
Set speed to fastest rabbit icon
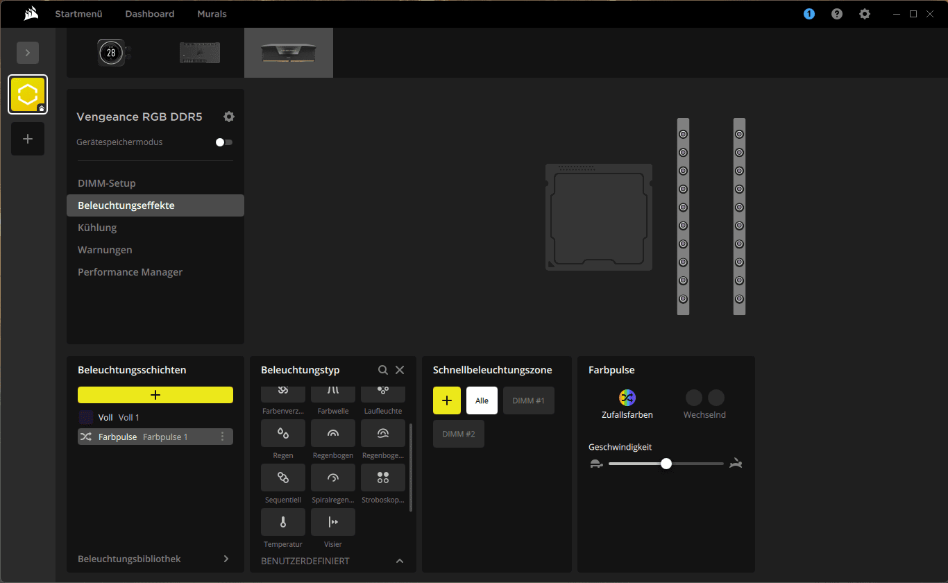pyautogui.click(x=736, y=464)
